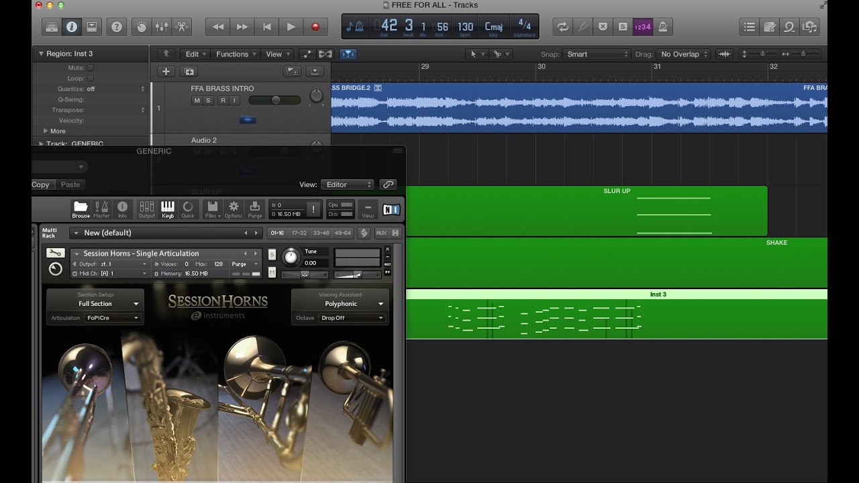Open the Kontakt Options gear
The width and height of the screenshot is (859, 483).
click(x=234, y=209)
